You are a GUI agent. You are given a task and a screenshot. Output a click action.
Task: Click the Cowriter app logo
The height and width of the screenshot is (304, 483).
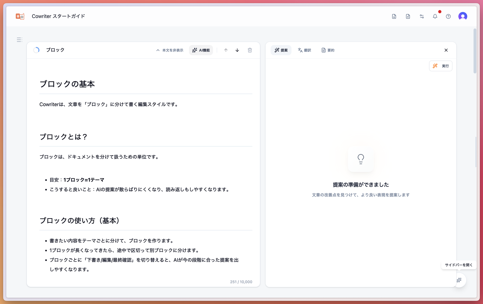(x=20, y=16)
